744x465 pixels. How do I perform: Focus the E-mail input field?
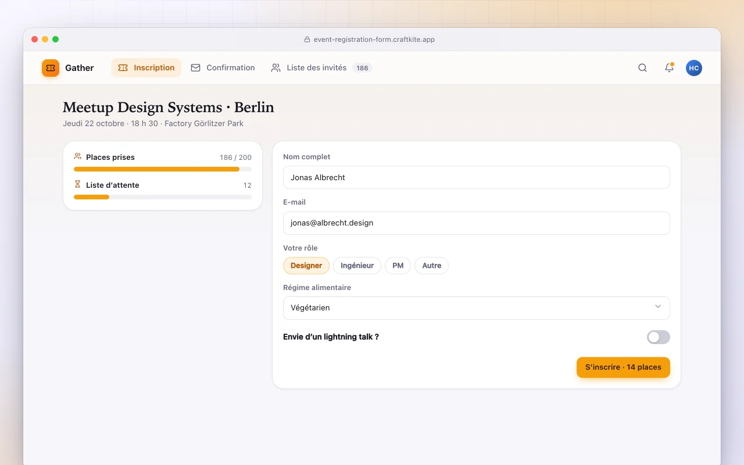click(477, 223)
